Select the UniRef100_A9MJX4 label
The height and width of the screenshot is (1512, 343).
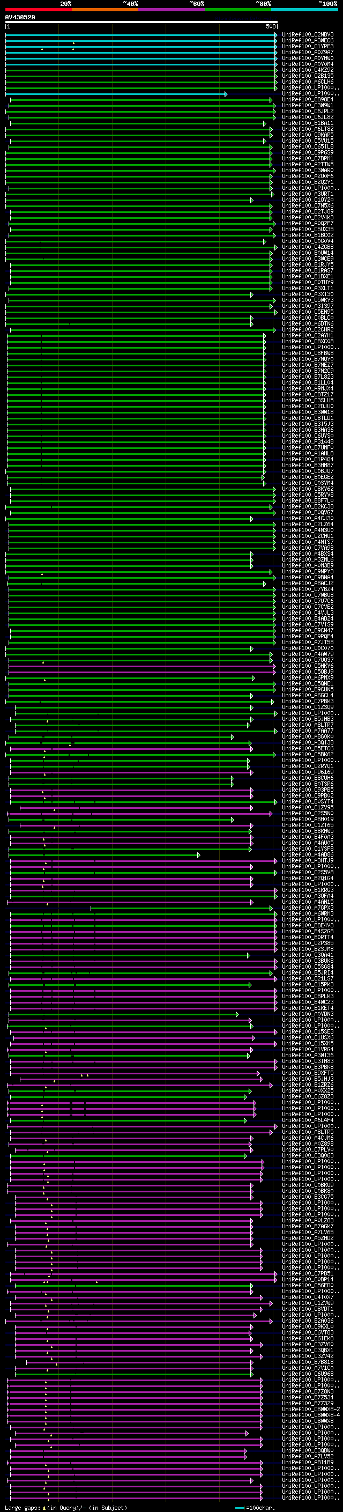click(307, 388)
